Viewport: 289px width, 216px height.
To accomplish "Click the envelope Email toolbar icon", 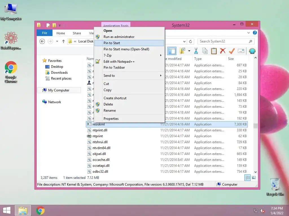I will (241, 51).
